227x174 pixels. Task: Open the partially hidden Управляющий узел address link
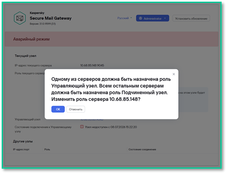92,120
